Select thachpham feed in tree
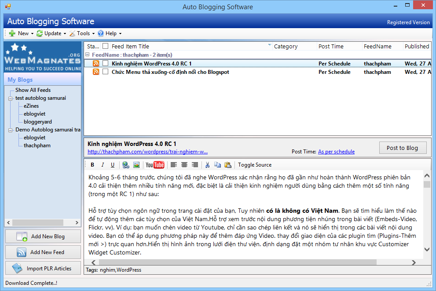 pos(37,145)
